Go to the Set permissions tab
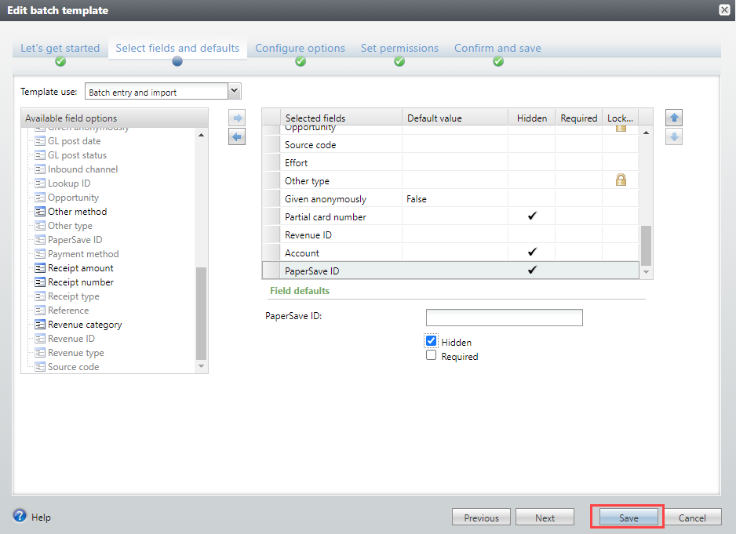Image resolution: width=736 pixels, height=534 pixels. (x=399, y=49)
